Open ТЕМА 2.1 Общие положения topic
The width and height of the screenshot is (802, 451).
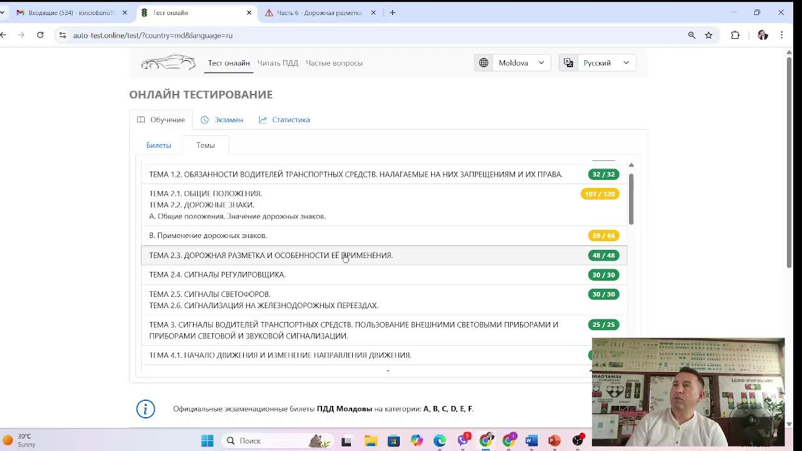click(384, 205)
